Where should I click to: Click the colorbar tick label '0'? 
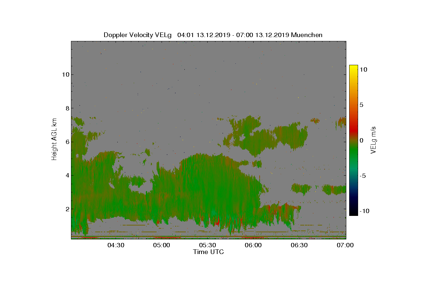[x=361, y=140]
